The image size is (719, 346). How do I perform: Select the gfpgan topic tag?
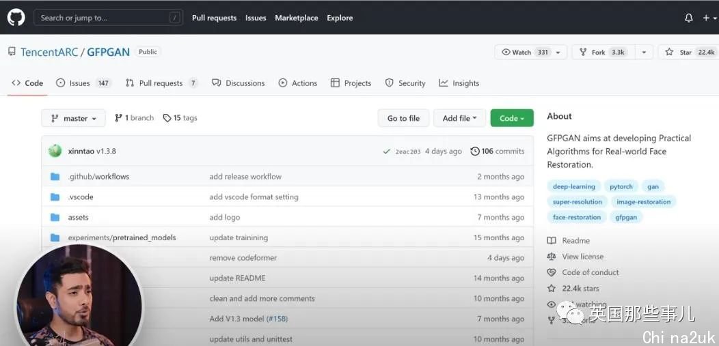point(626,217)
